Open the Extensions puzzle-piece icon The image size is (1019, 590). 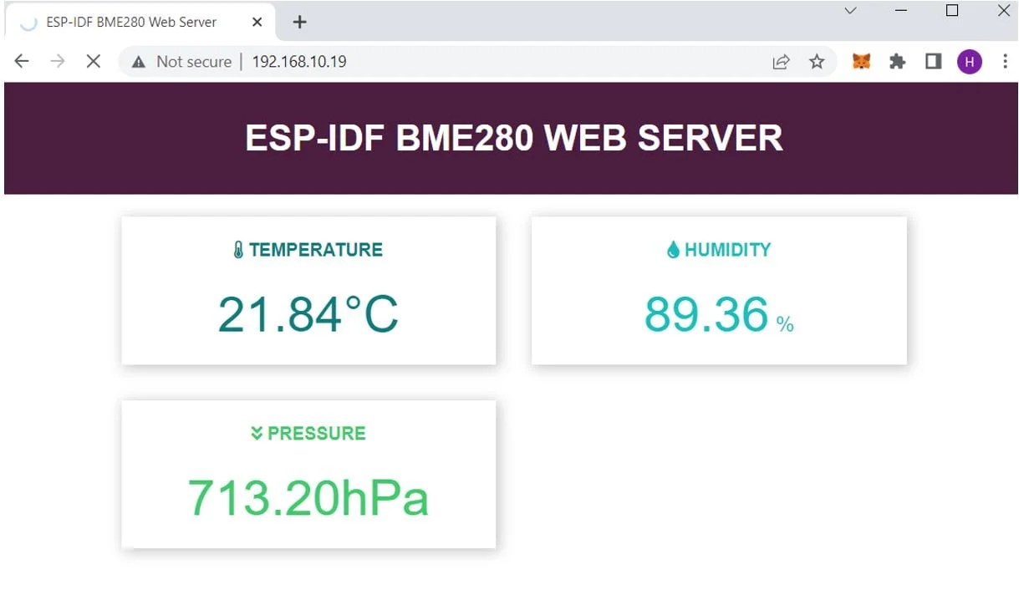point(897,61)
